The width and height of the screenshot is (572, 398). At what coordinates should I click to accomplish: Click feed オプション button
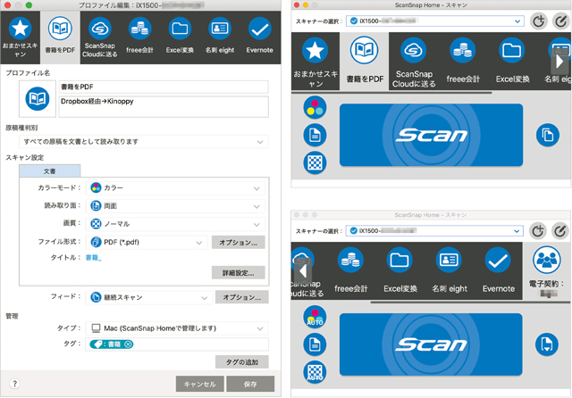tap(242, 297)
